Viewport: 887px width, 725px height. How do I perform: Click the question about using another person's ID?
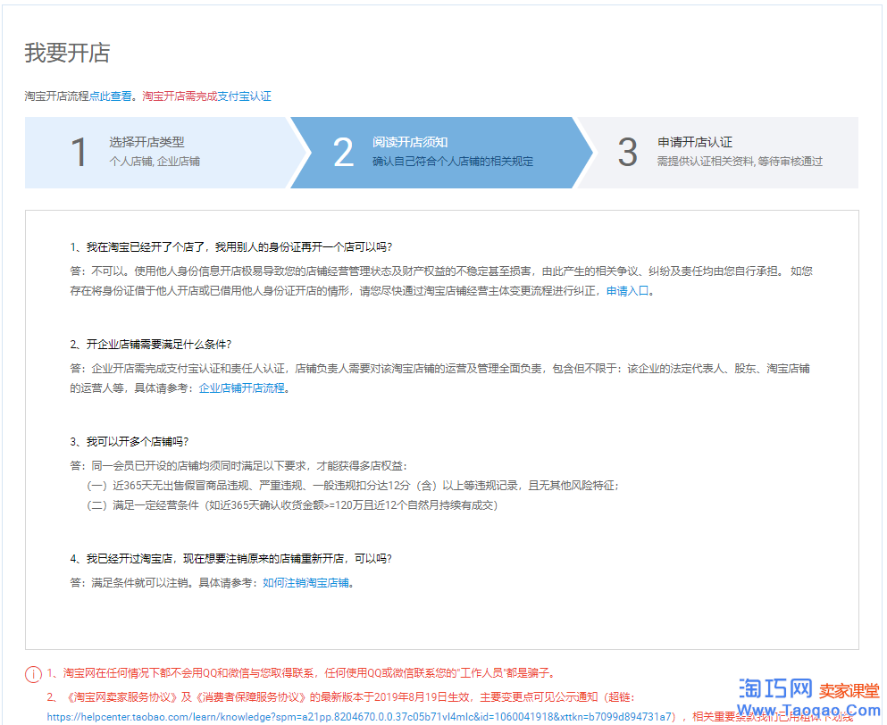231,247
